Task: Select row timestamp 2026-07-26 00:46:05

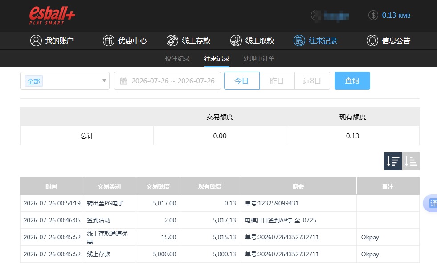Action: tap(52, 220)
